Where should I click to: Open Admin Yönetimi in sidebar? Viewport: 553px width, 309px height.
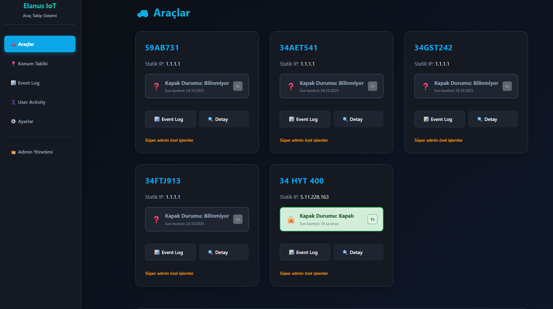coord(35,152)
